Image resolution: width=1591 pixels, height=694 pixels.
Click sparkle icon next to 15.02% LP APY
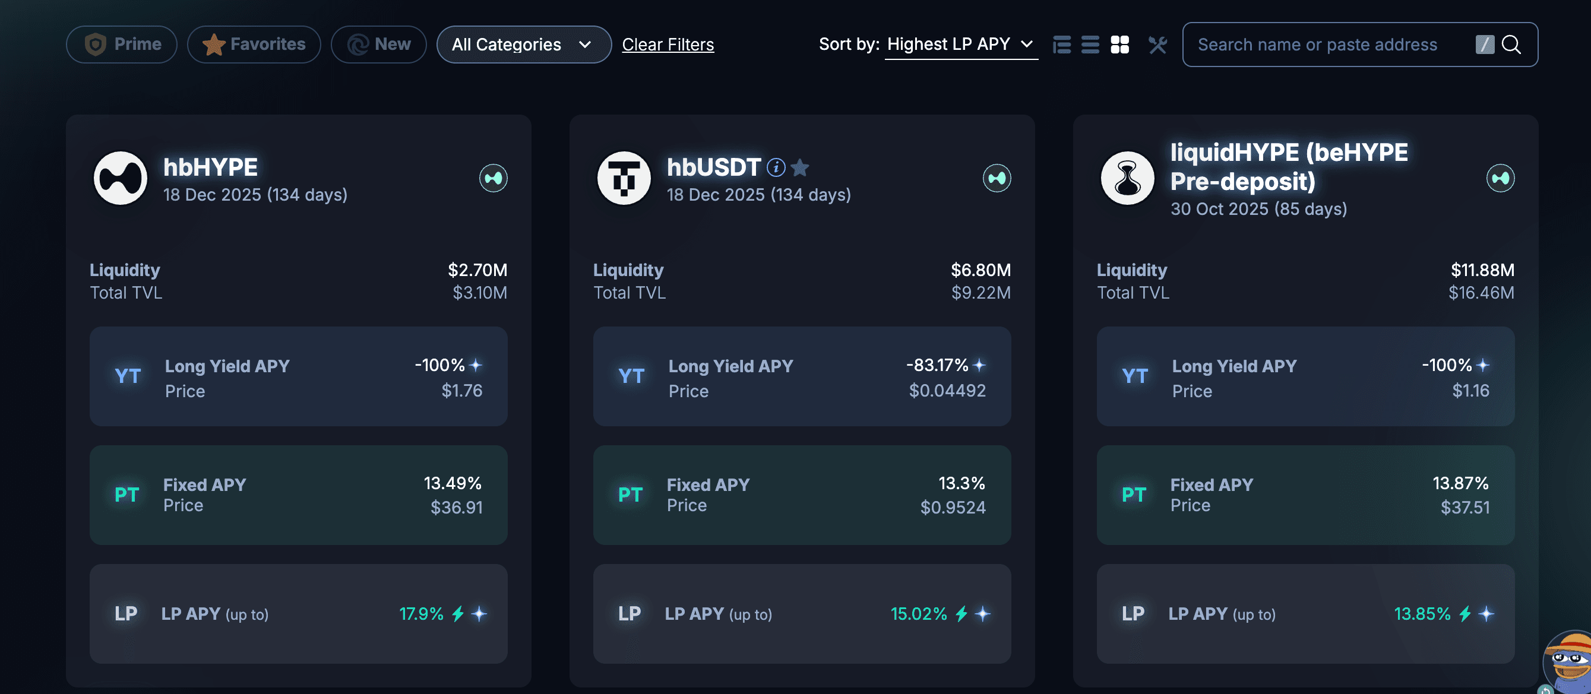coord(983,614)
